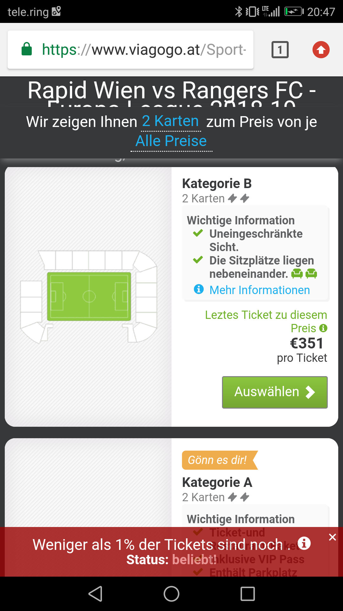The image size is (343, 611).
Task: Tap green info icon next to Preis
Action: pos(323,328)
